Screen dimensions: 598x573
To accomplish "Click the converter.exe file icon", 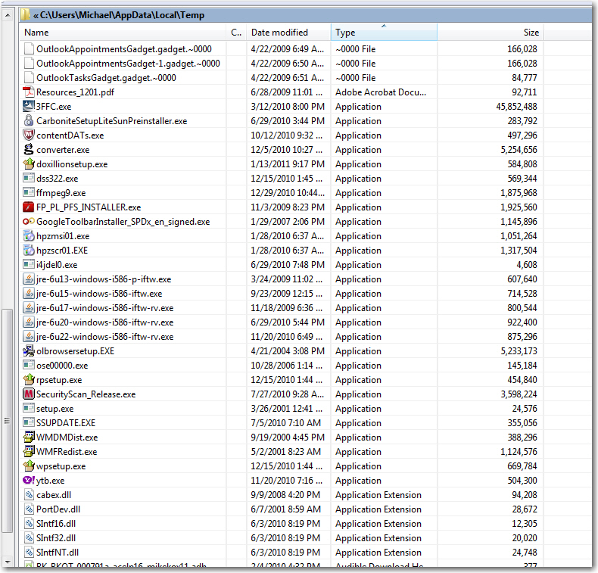I will [29, 149].
